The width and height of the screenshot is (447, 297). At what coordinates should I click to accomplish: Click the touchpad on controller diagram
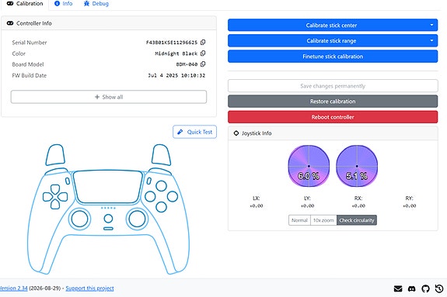click(108, 187)
